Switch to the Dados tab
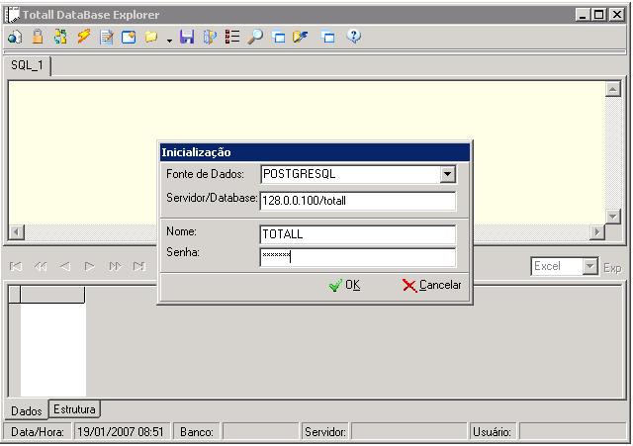The width and height of the screenshot is (633, 446). (27, 410)
